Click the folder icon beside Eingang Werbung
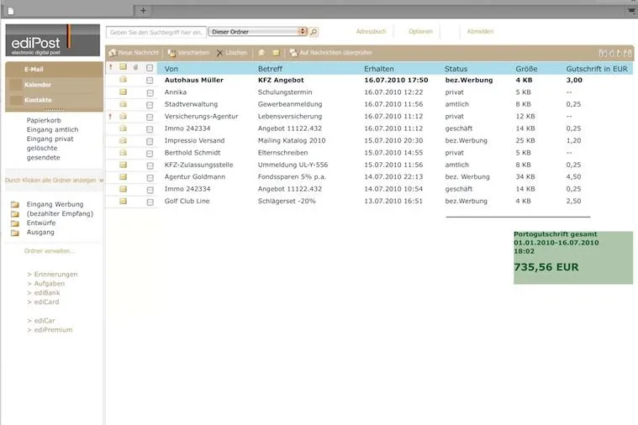638x425 pixels. tap(15, 205)
